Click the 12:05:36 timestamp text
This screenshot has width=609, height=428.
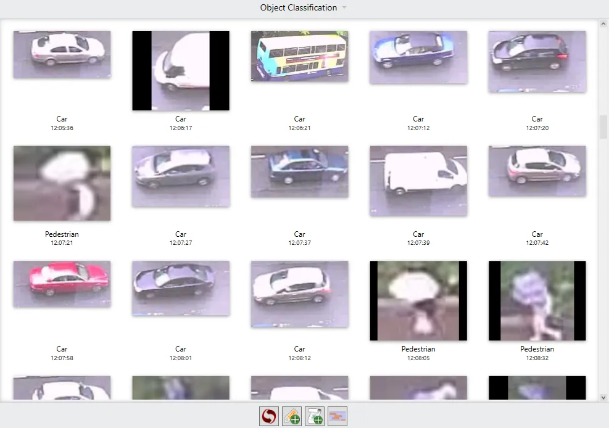[x=62, y=128]
